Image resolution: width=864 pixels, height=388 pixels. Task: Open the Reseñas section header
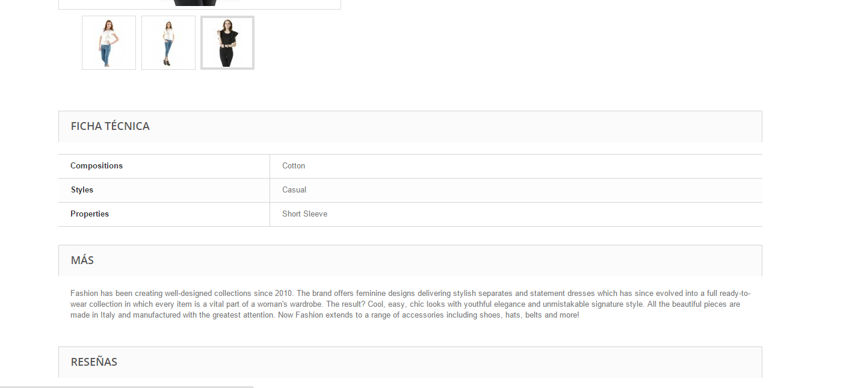coord(94,362)
